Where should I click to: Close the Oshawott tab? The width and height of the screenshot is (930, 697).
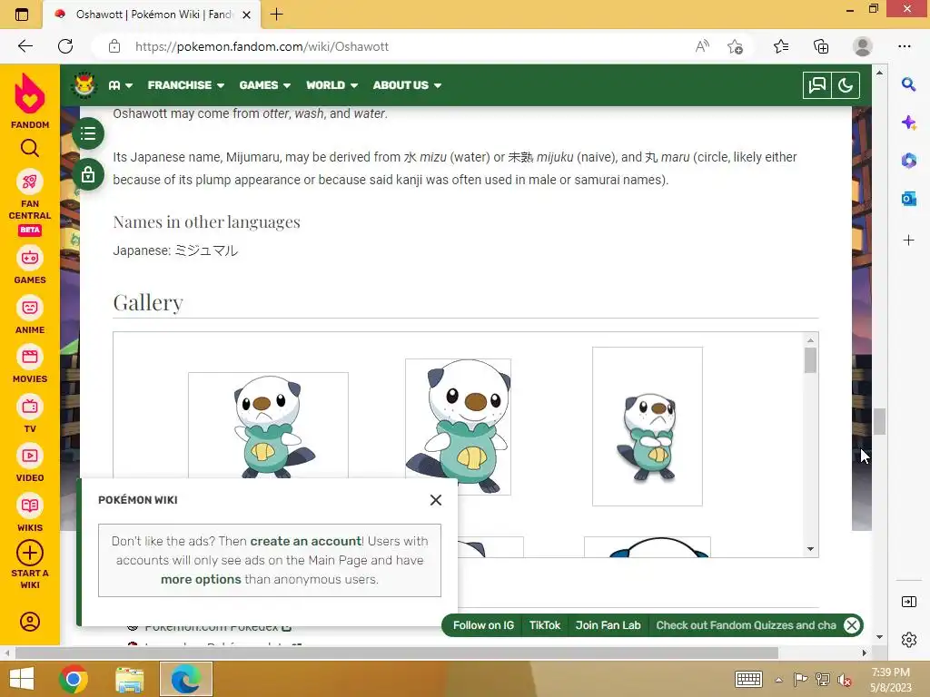[x=247, y=15]
